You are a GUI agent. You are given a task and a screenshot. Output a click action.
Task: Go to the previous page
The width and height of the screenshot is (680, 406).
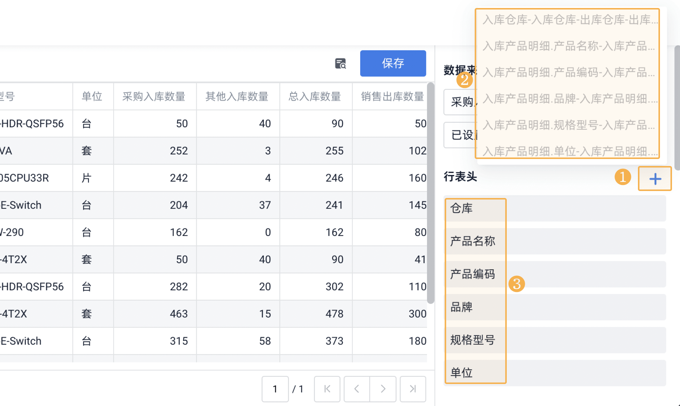click(x=356, y=389)
